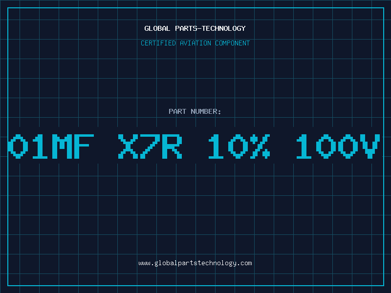
Task: Click the letter V ending 100V
Action: (x=371, y=146)
